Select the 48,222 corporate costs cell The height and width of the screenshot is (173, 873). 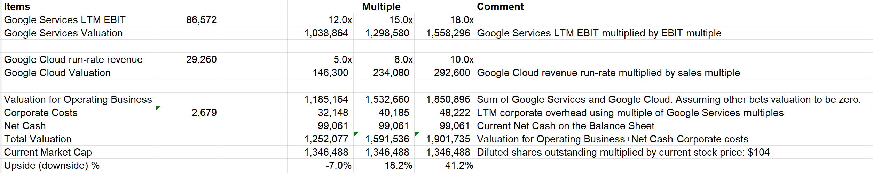(x=445, y=113)
